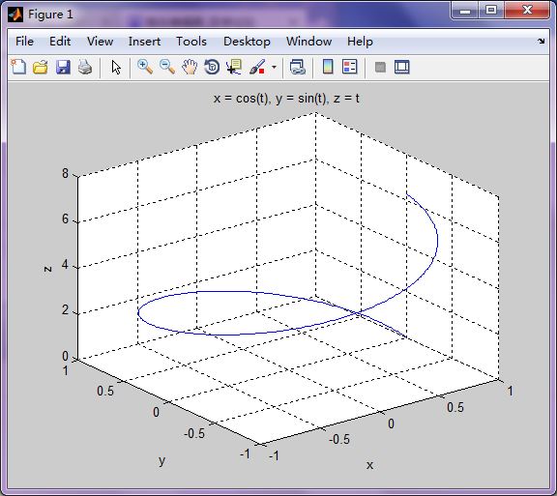
Task: Activate the Edit Plot arrow tool
Action: tap(116, 67)
